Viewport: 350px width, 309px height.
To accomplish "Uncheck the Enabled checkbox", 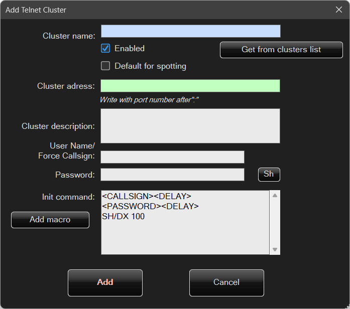I will (105, 49).
